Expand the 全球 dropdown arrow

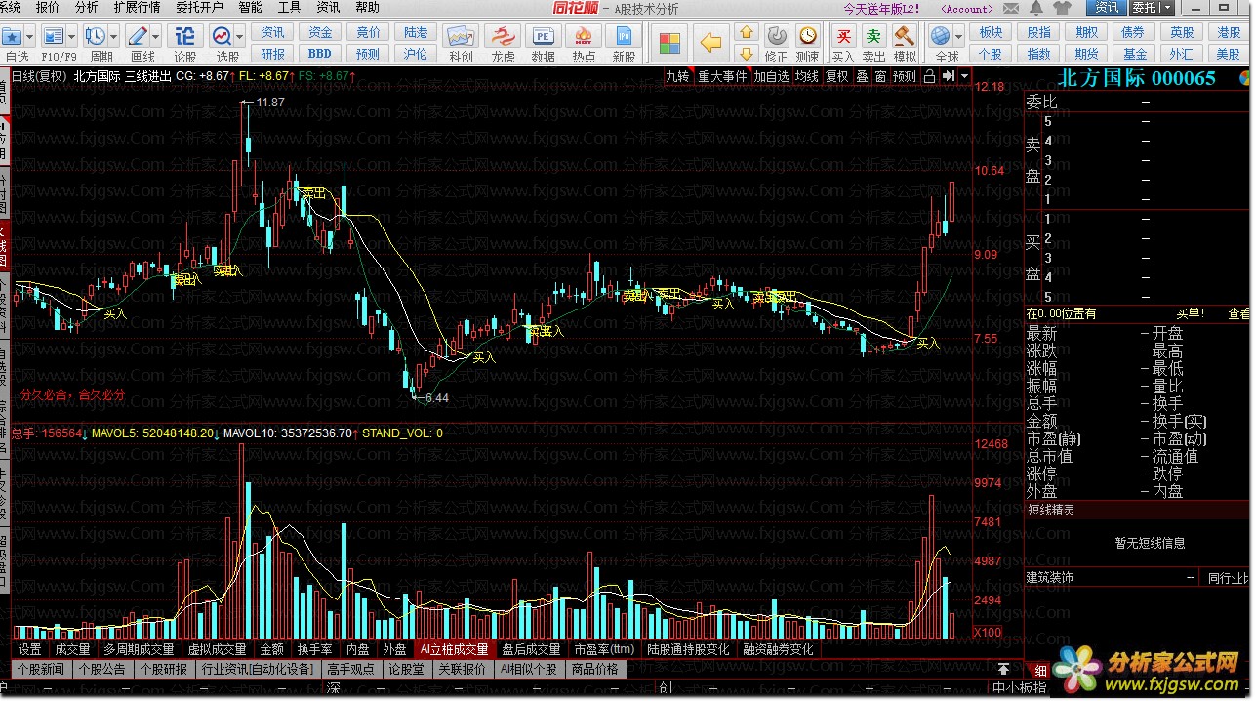tap(959, 36)
